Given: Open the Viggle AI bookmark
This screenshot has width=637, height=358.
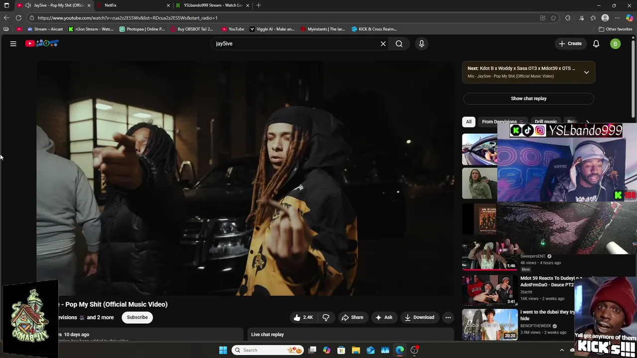Looking at the screenshot, I should [272, 29].
